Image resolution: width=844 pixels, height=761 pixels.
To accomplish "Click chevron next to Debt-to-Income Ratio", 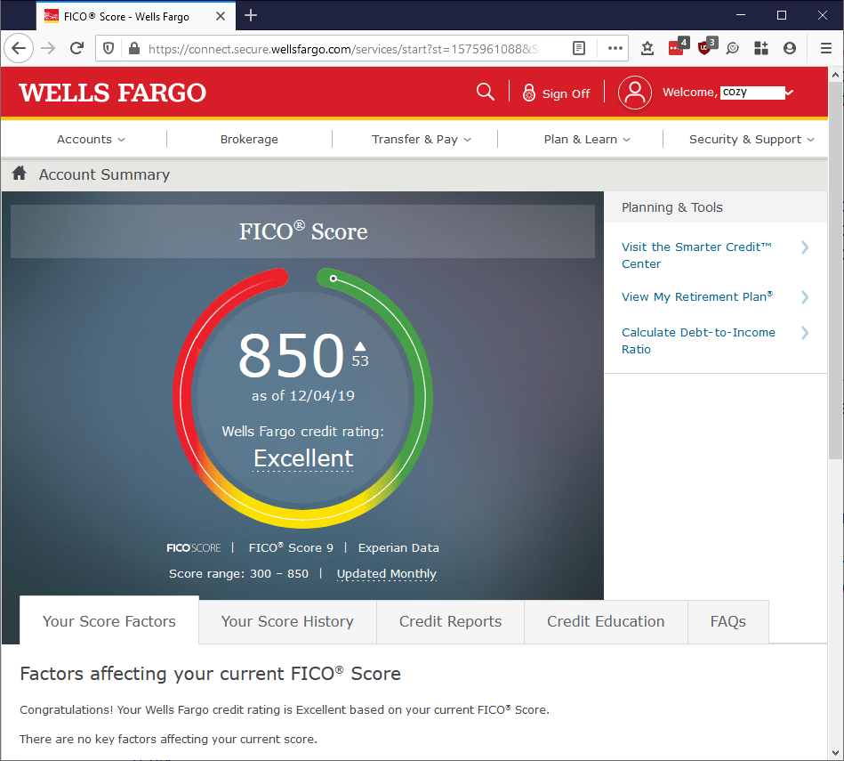I will tap(805, 333).
